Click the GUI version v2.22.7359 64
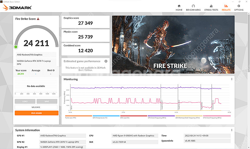This screenshot has width=250, height=149. [135, 142]
